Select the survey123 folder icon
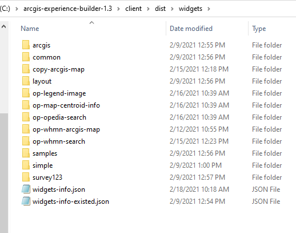Screen dimensions: 296x233 point(26,177)
